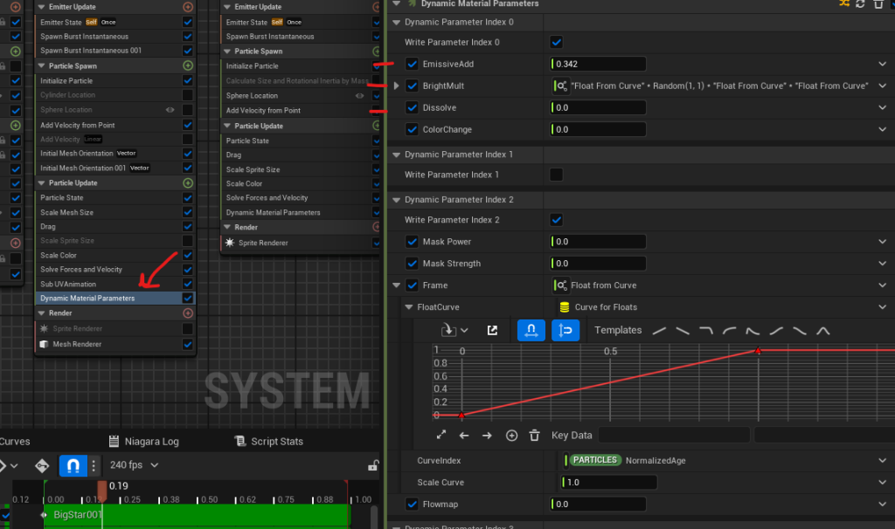
Task: Toggle the Write Parameter Index 2 checkbox
Action: click(x=557, y=219)
